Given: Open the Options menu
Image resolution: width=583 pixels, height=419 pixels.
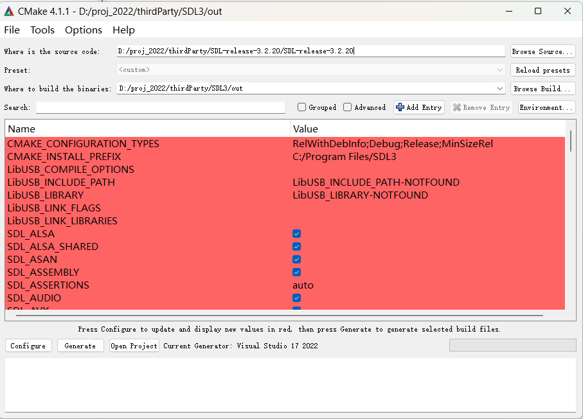Looking at the screenshot, I should 84,30.
